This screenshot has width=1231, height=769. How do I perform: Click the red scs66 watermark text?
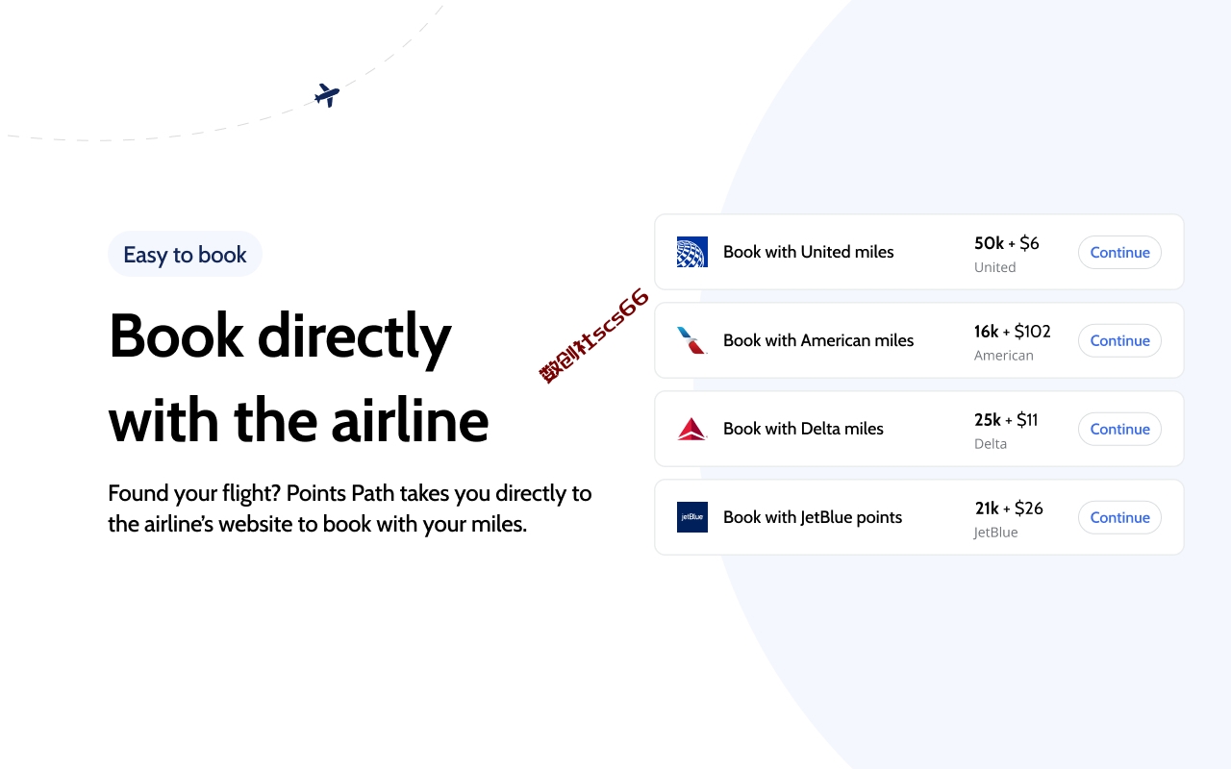point(594,335)
